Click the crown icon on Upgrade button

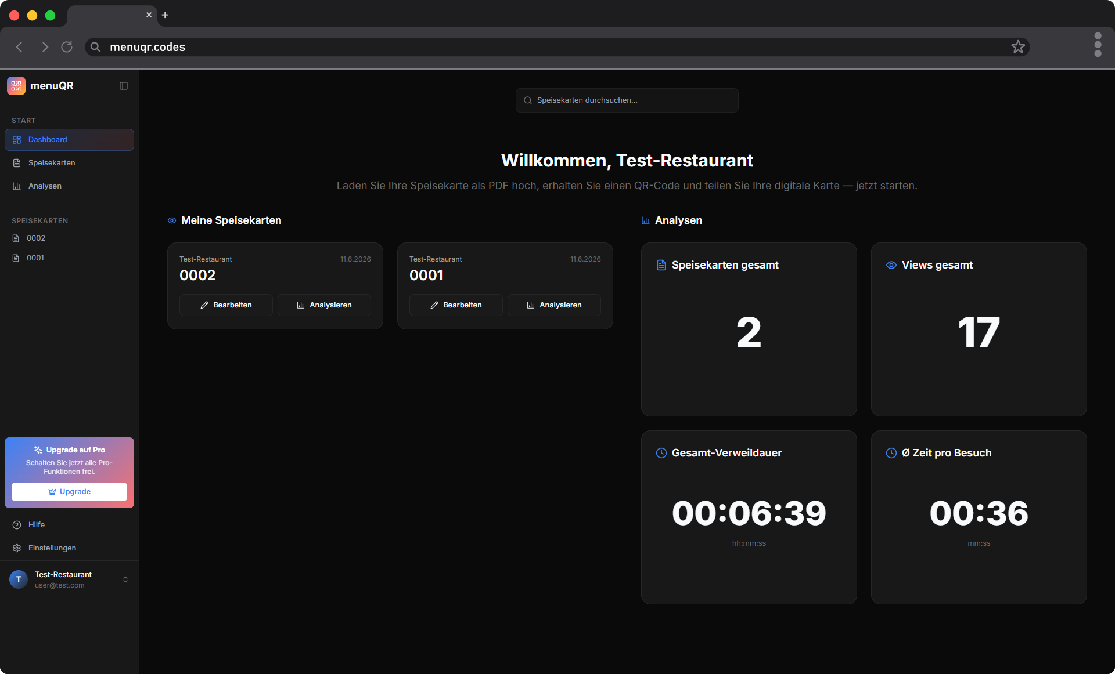click(52, 492)
